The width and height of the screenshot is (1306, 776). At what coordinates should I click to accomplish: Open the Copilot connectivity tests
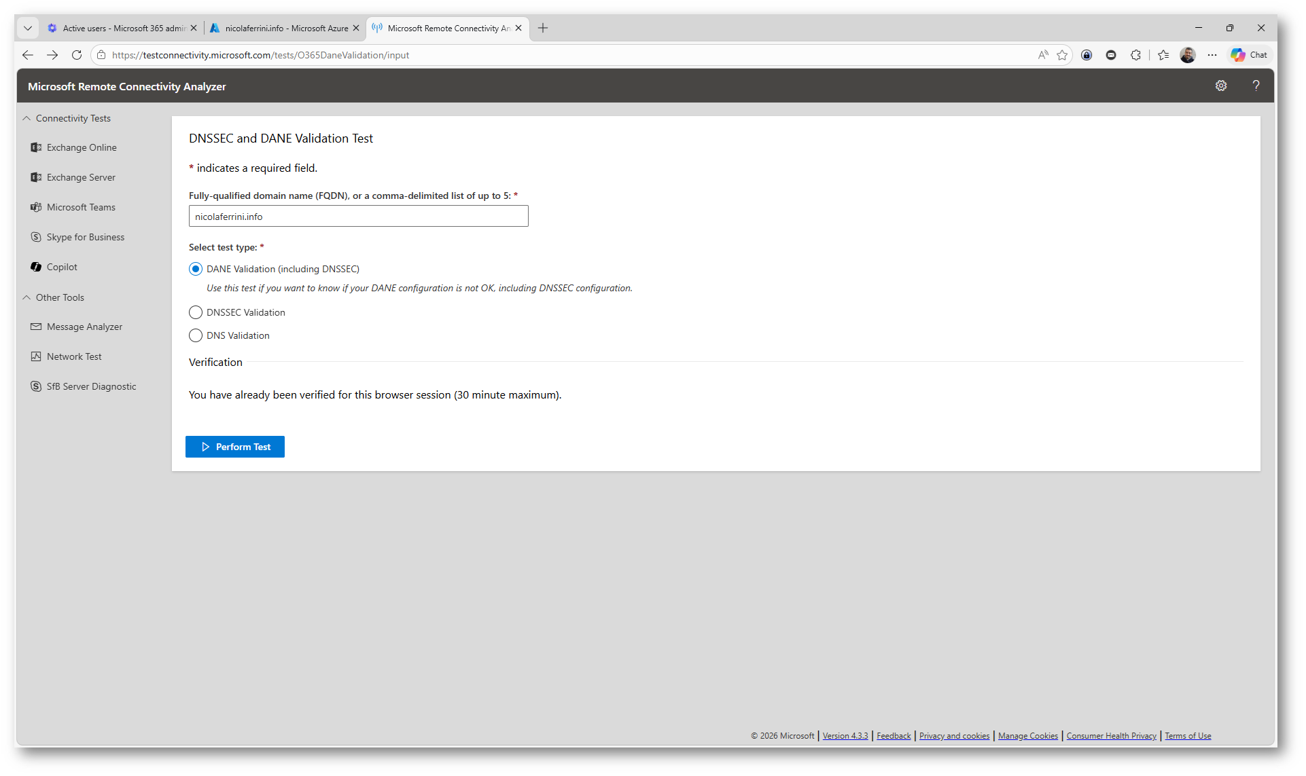[x=62, y=267]
